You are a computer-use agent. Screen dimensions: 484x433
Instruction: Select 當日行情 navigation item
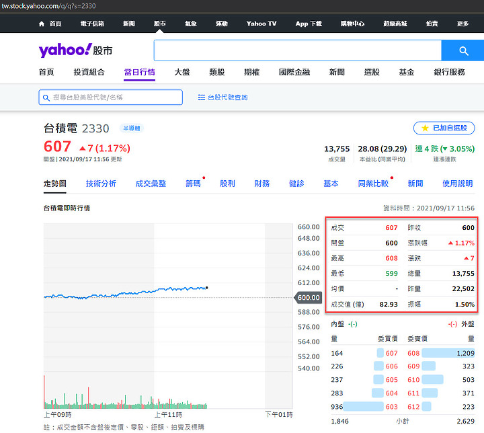click(139, 72)
